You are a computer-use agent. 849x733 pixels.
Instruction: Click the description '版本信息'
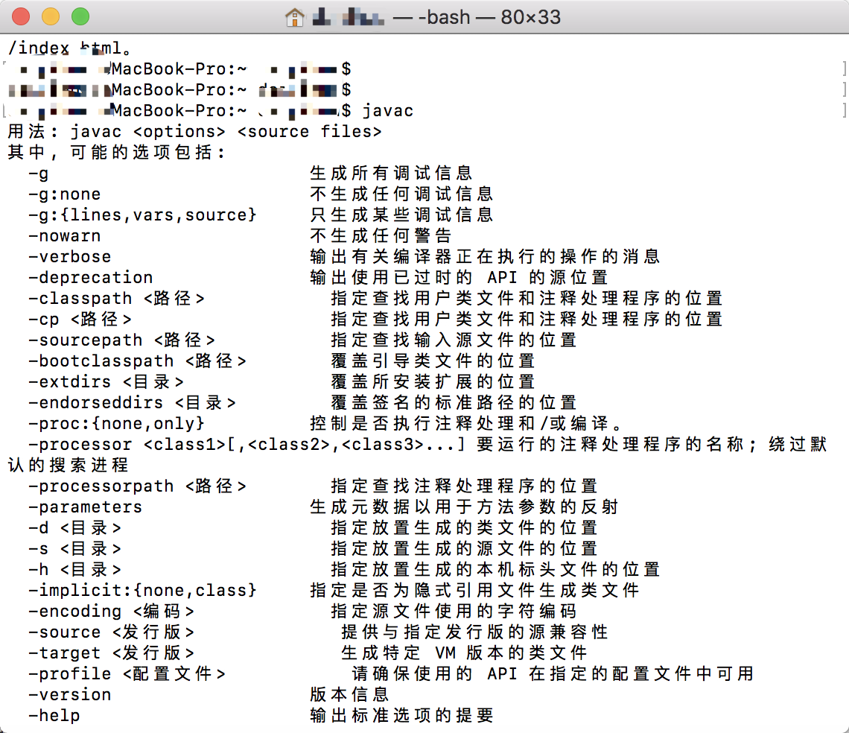click(349, 694)
